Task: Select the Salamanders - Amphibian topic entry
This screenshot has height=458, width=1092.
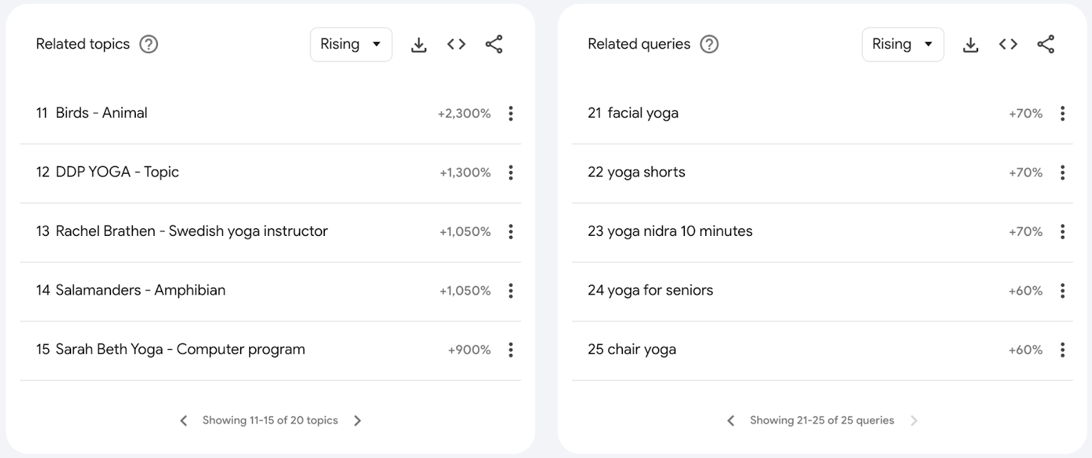Action: pyautogui.click(x=140, y=290)
